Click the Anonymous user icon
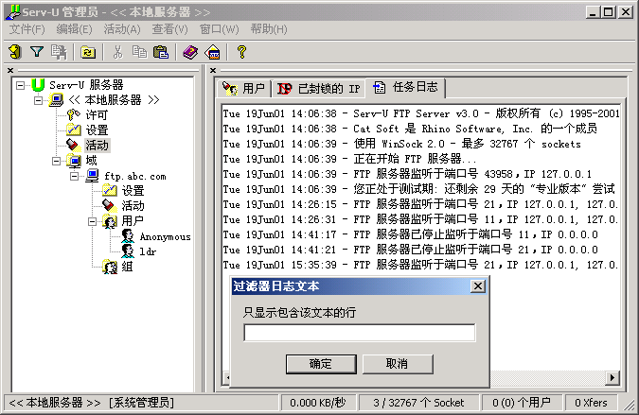The width and height of the screenshot is (639, 415). tap(128, 236)
